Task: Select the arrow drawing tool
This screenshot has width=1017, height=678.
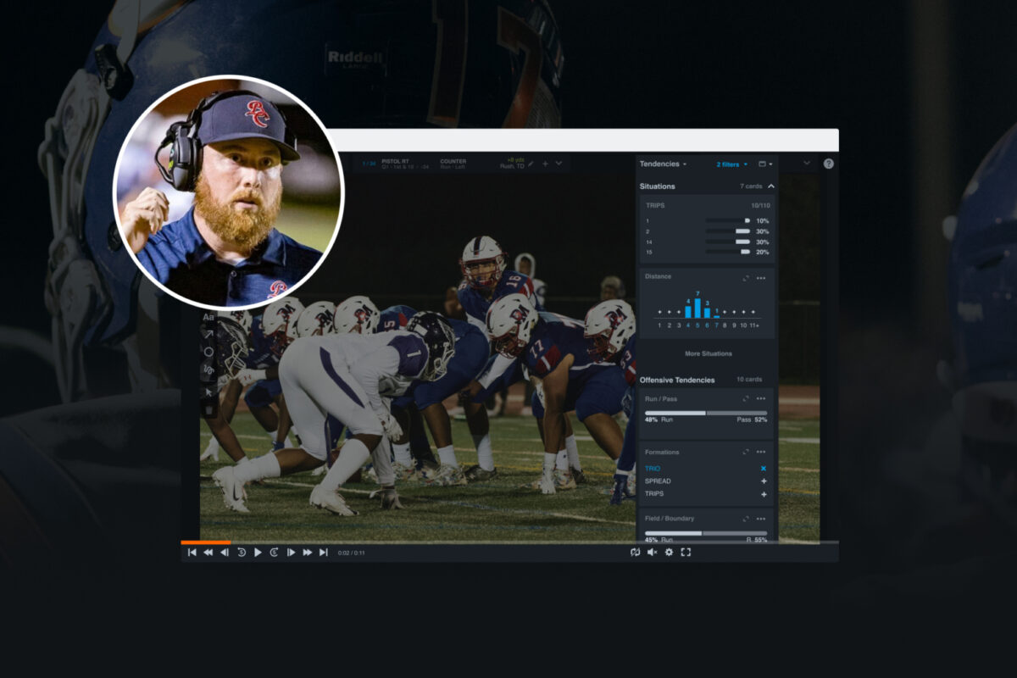Action: point(209,332)
